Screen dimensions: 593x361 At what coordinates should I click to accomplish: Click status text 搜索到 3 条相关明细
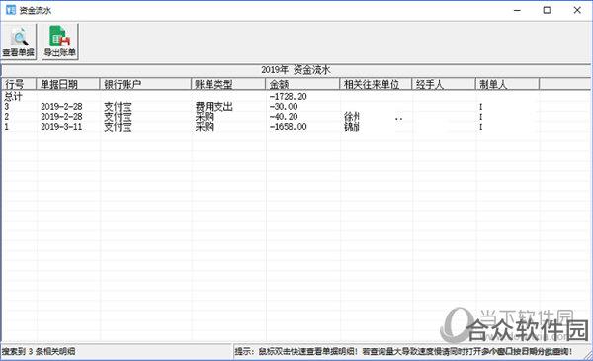[x=39, y=351]
